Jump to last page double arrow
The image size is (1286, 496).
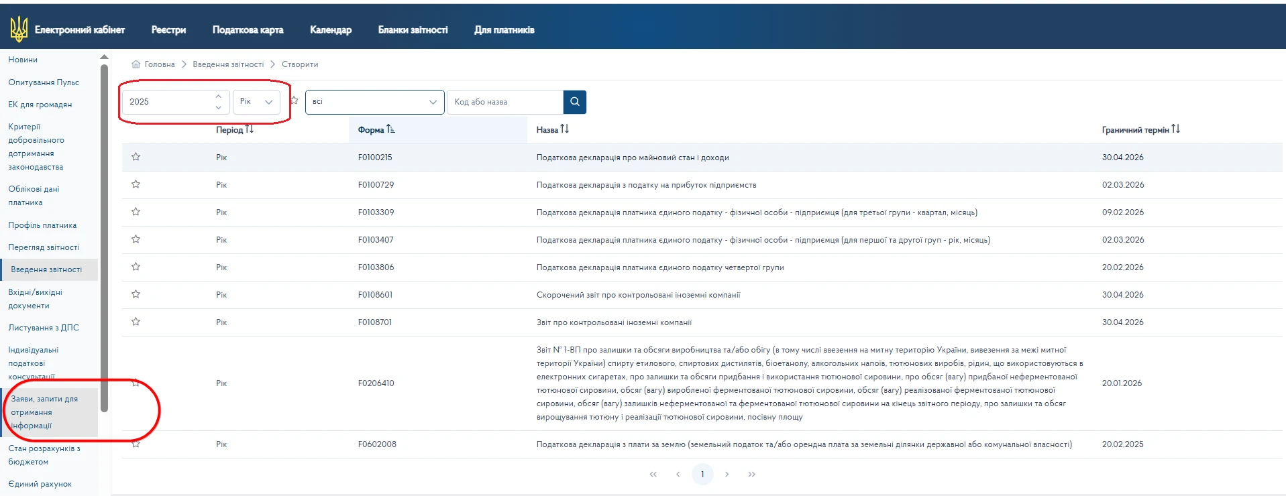[x=751, y=475]
